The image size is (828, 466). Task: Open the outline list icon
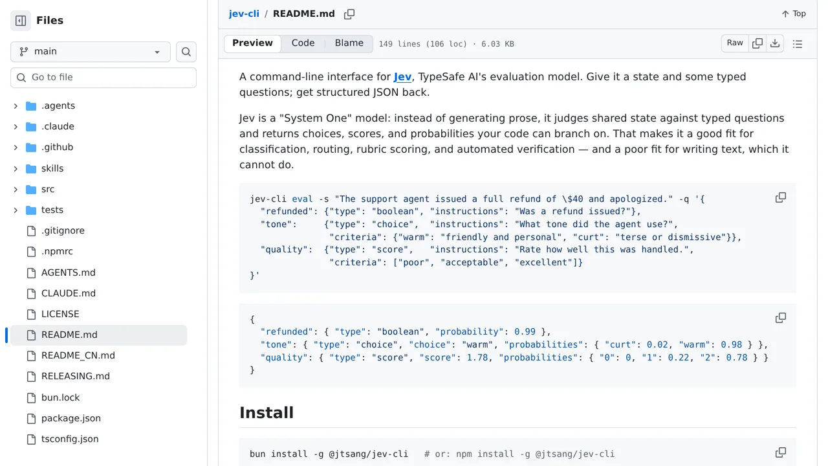click(x=798, y=44)
